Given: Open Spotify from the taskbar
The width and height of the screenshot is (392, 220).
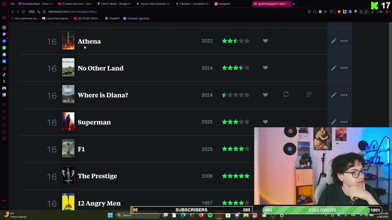Looking at the screenshot, I should coord(210,215).
